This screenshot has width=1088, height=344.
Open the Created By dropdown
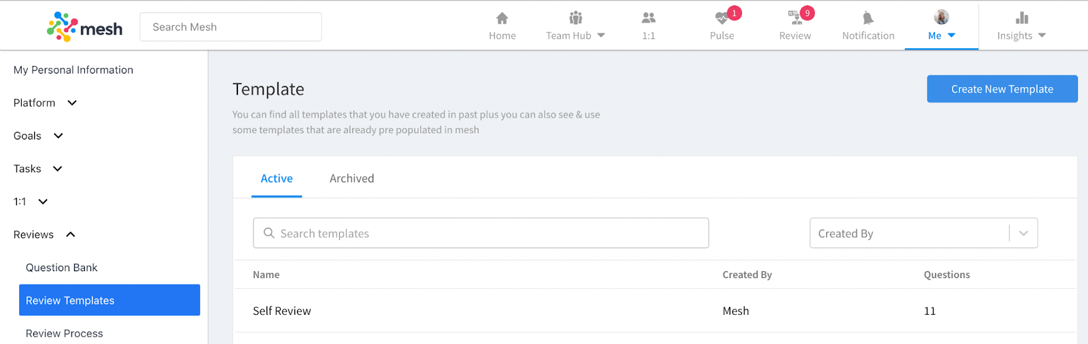pyautogui.click(x=923, y=233)
